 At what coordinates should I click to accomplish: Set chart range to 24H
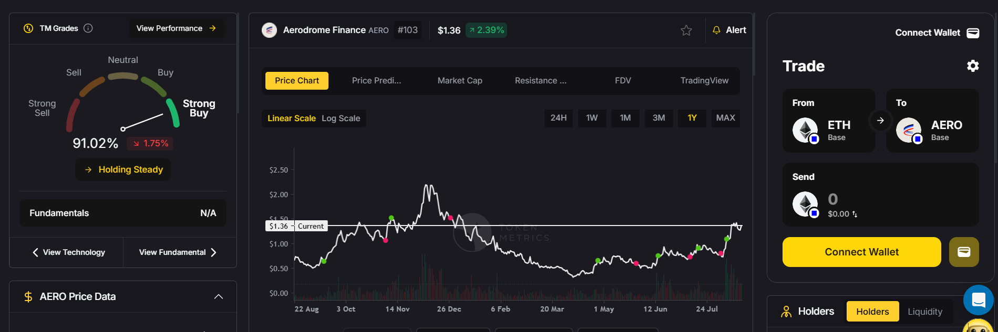[559, 118]
